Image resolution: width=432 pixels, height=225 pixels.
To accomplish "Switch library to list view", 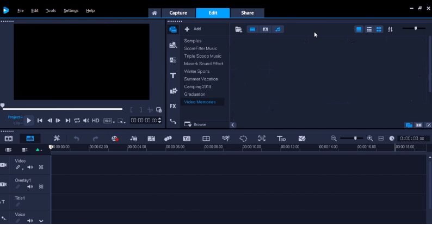I will [x=369, y=29].
